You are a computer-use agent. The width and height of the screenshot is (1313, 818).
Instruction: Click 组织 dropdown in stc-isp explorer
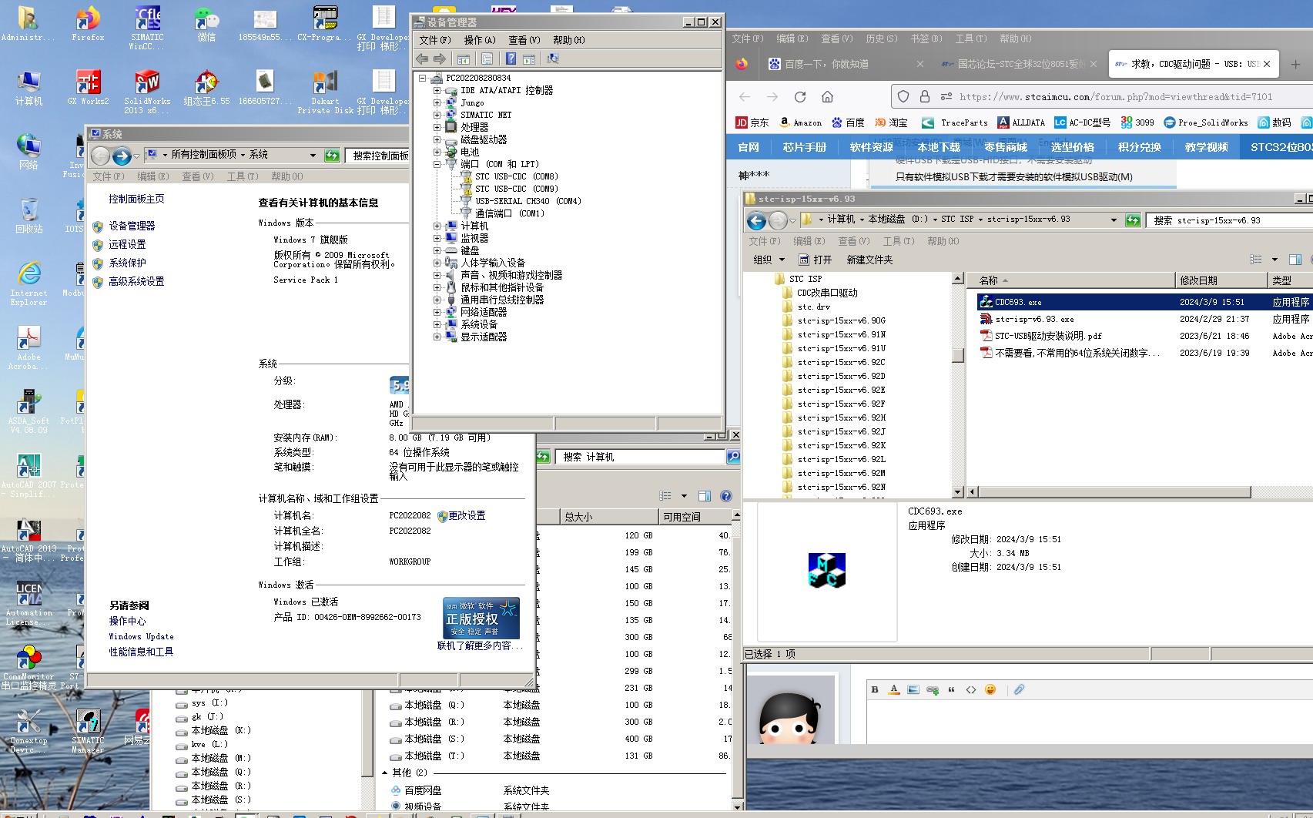pyautogui.click(x=769, y=260)
